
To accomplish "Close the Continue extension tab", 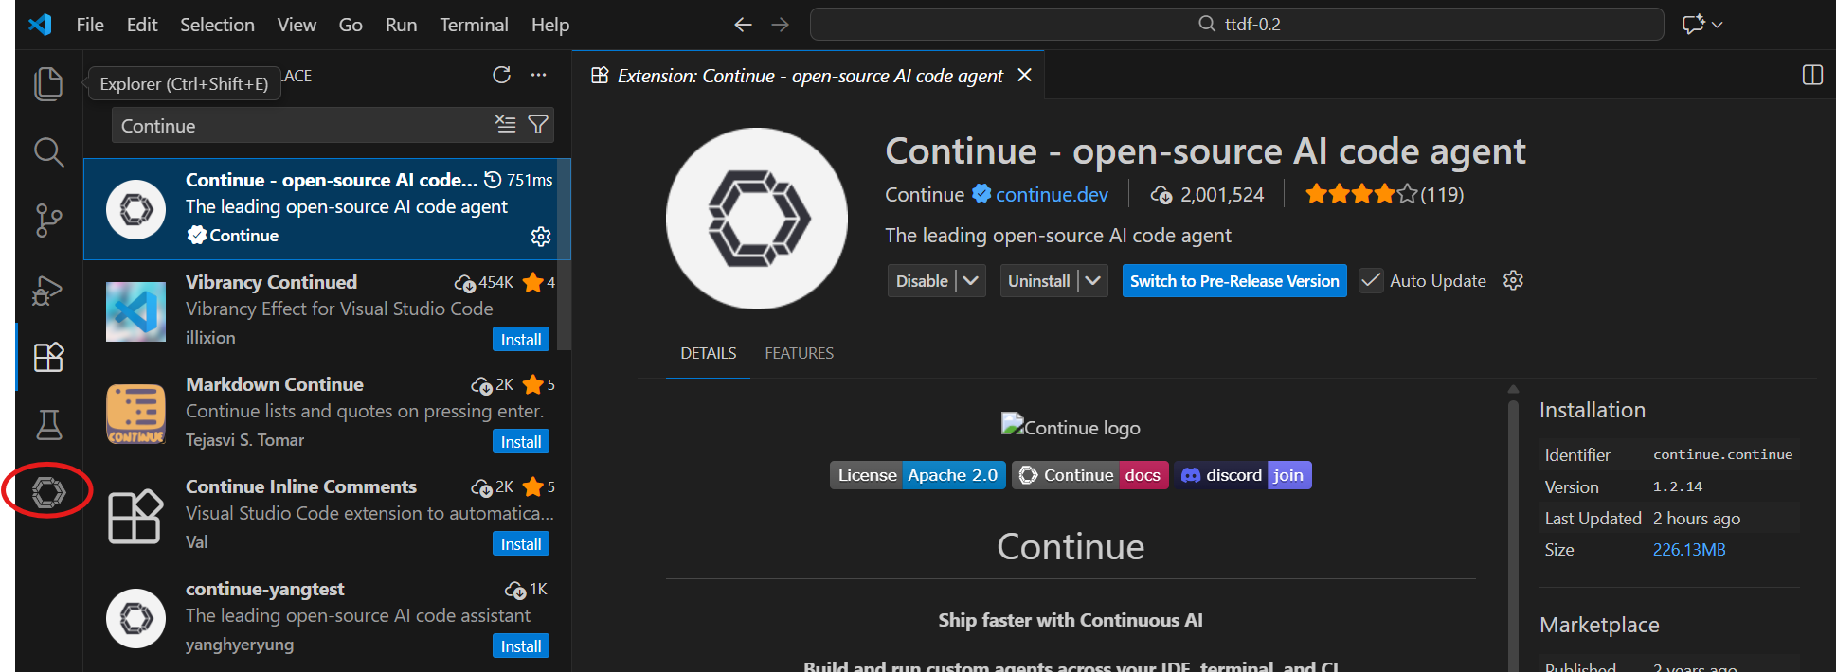I will pos(1024,75).
